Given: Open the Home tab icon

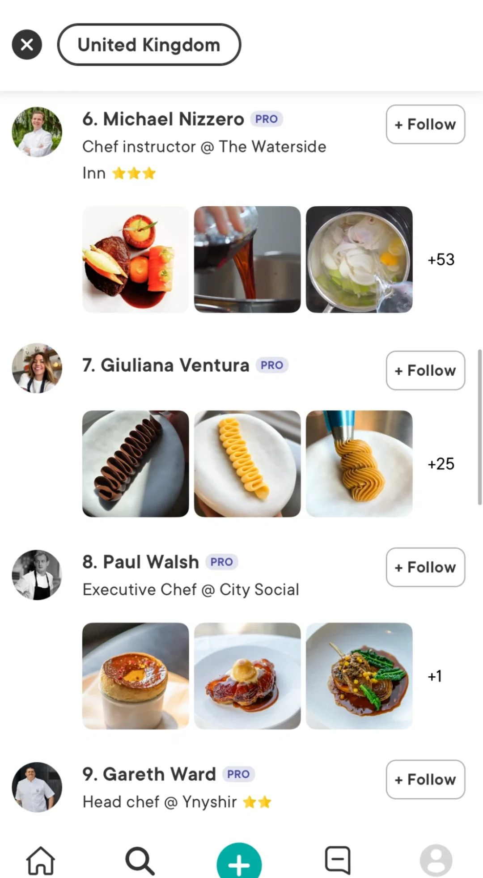Looking at the screenshot, I should (x=41, y=860).
